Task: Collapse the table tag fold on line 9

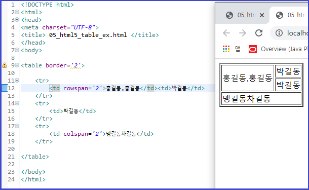Action: coord(17,65)
